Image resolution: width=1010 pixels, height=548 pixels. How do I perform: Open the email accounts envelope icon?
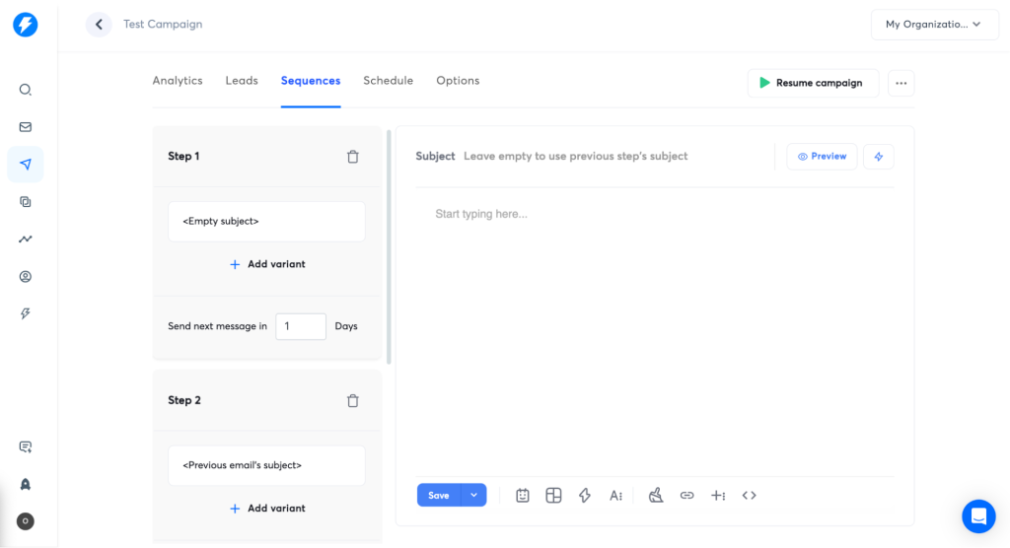point(25,127)
